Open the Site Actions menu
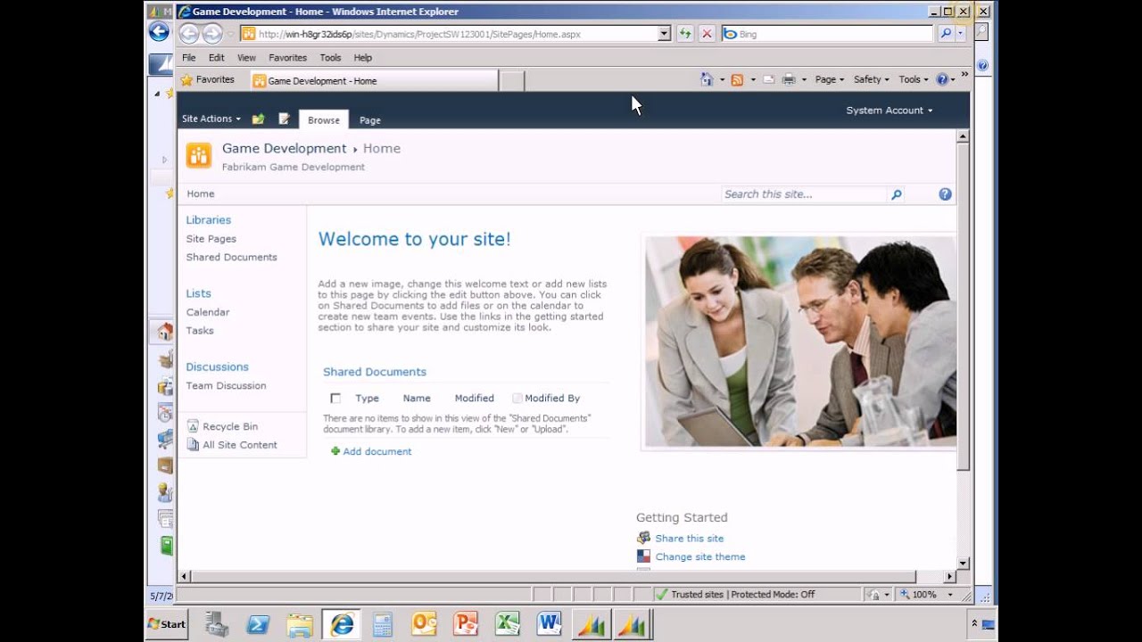 coord(211,119)
